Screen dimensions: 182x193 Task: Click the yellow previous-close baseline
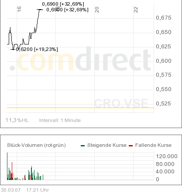pyautogui.click(x=80, y=108)
